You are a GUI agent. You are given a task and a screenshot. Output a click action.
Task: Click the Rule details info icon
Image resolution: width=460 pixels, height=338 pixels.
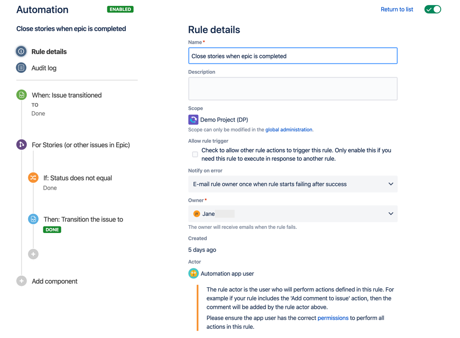(21, 52)
